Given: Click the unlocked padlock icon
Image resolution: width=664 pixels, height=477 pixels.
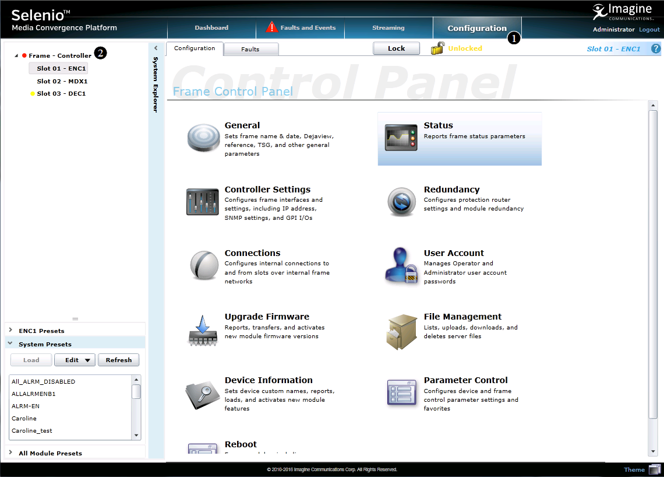Looking at the screenshot, I should [x=437, y=48].
